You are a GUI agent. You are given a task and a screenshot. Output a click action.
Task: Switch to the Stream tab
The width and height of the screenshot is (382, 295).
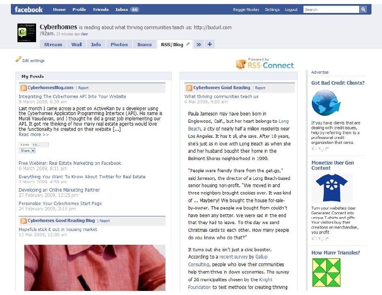tap(53, 45)
